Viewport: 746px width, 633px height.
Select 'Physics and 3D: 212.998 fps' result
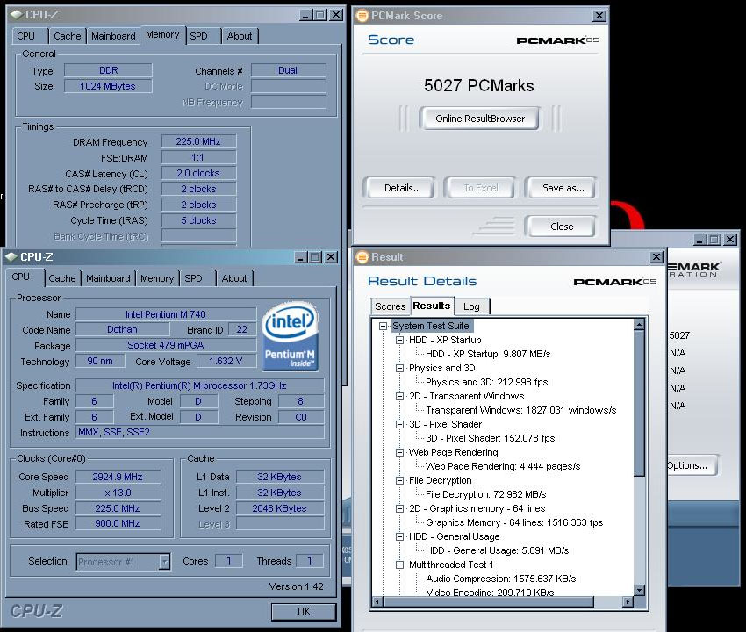tap(487, 382)
